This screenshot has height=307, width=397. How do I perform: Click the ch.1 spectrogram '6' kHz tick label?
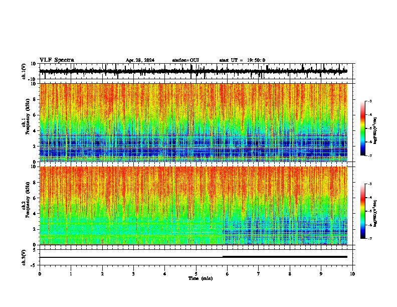35,115
